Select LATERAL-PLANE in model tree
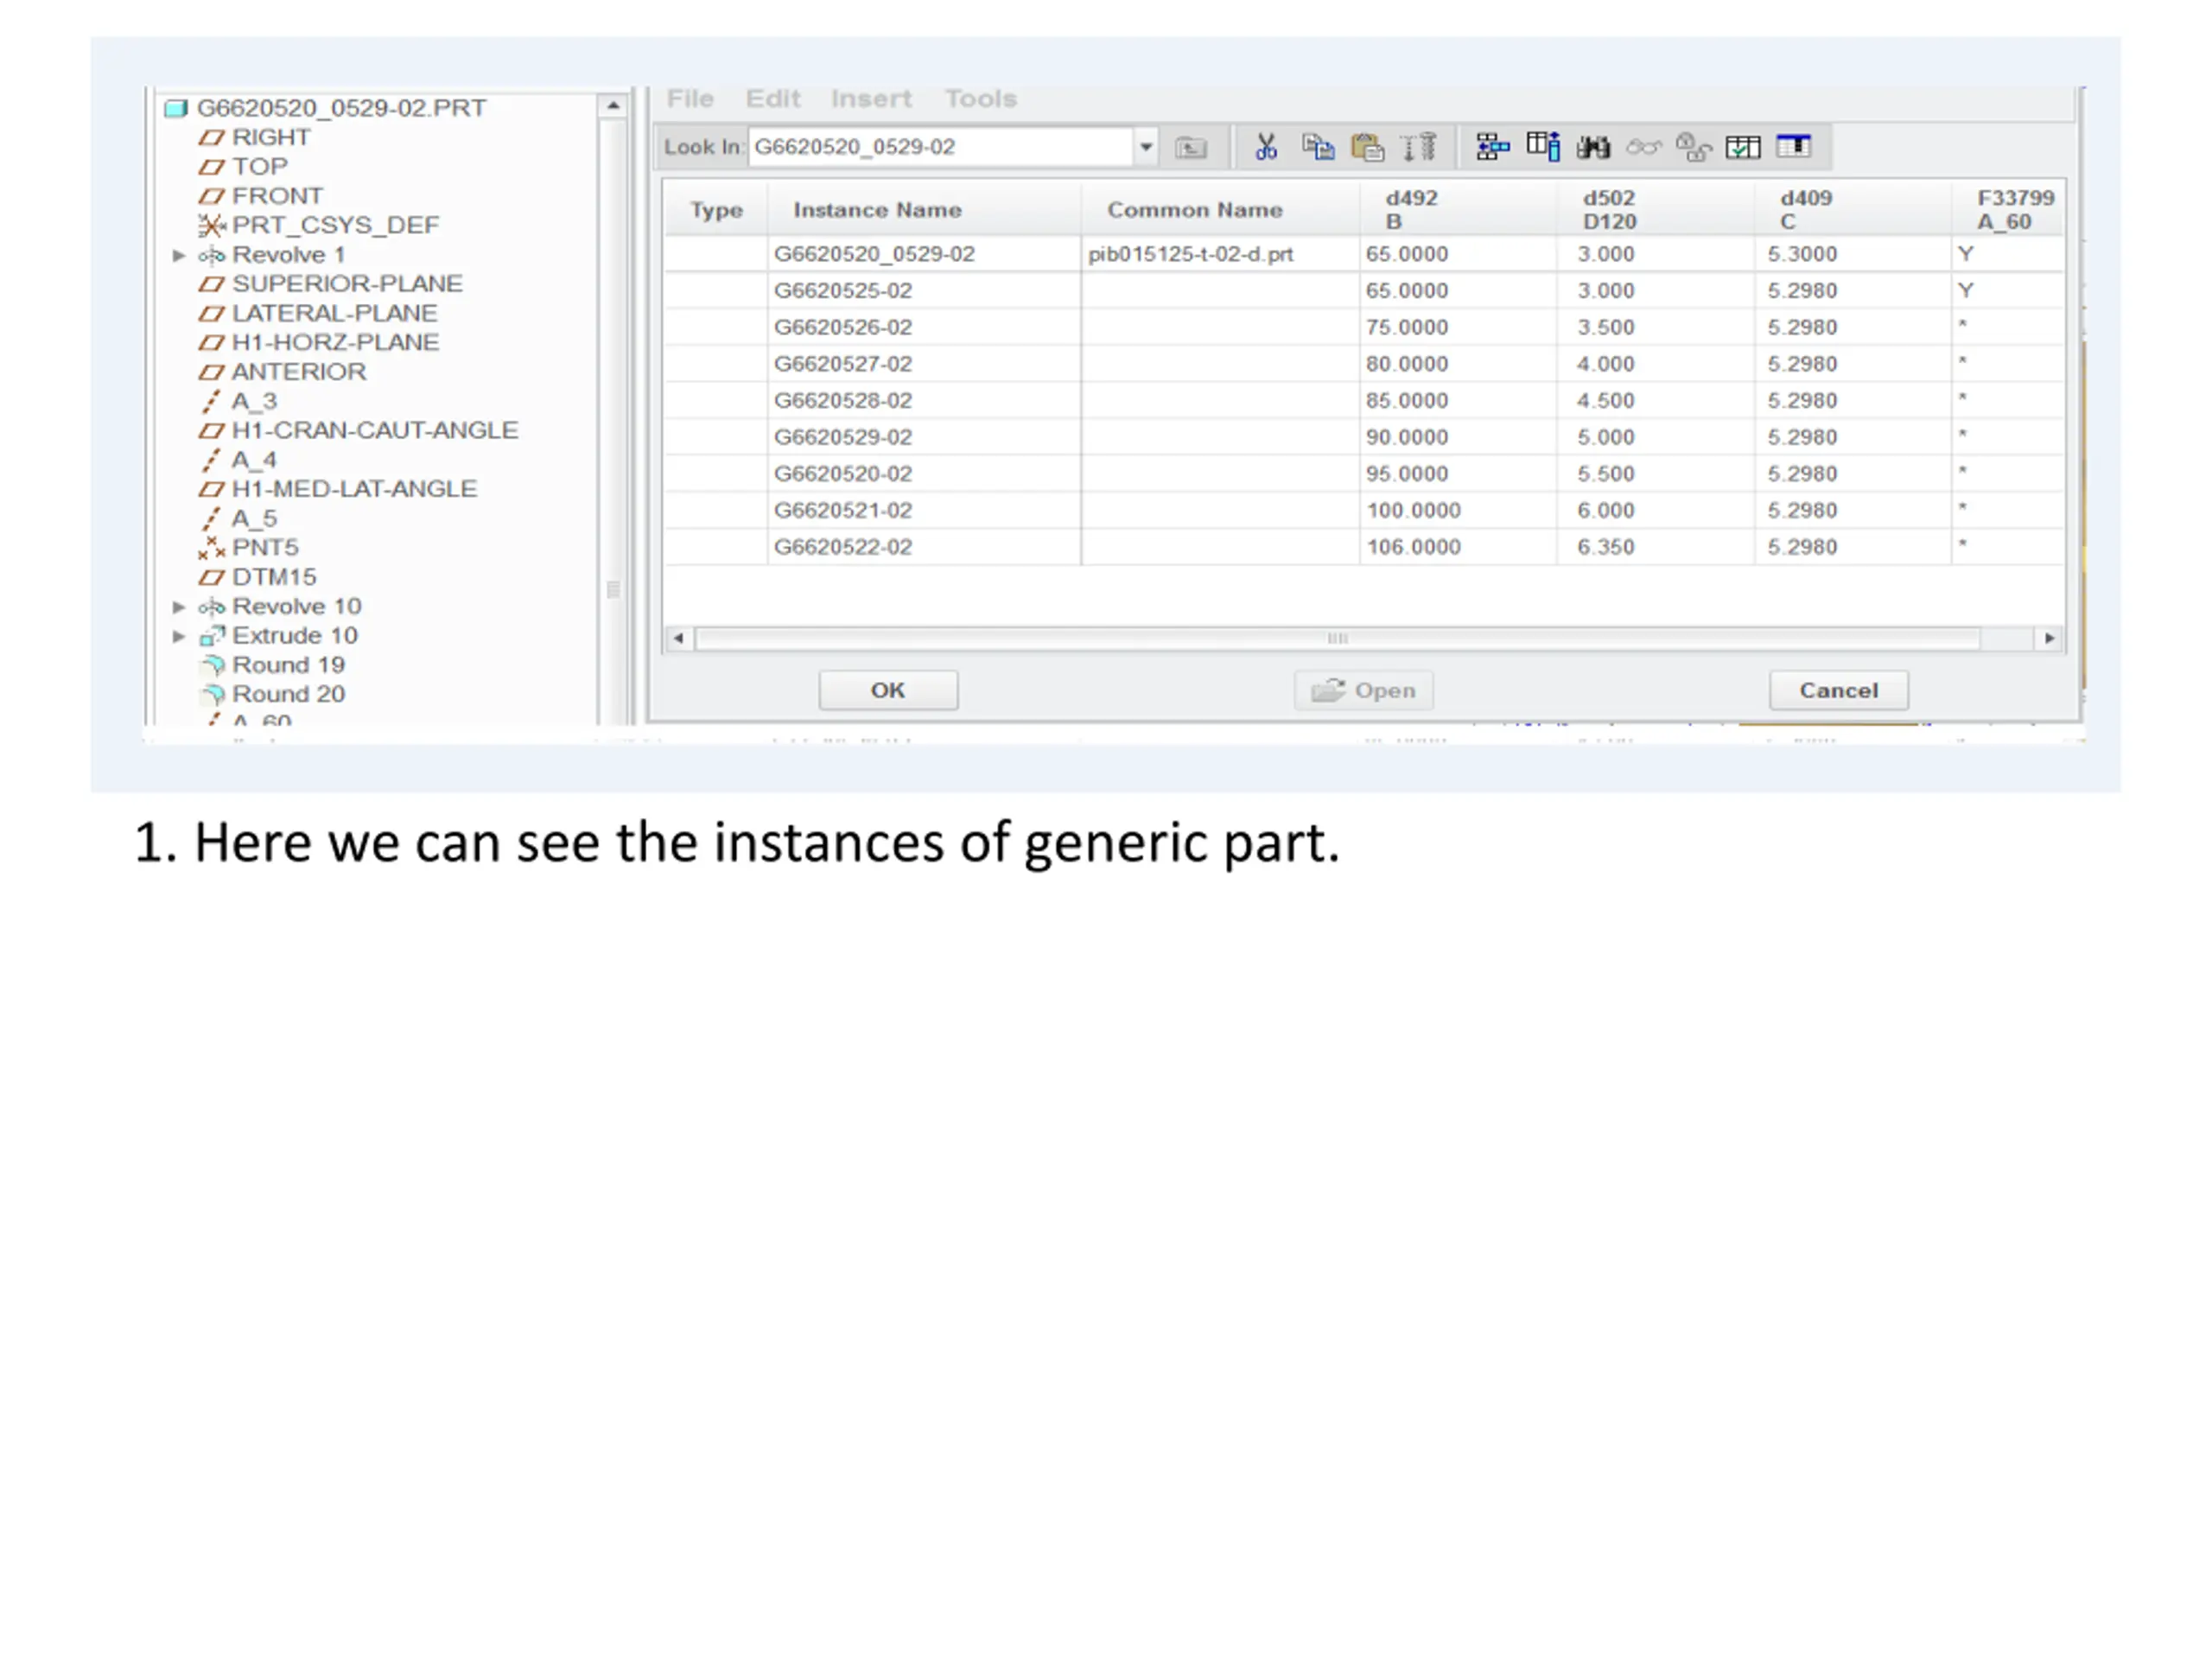Screen dimensions: 2212x1659 334,313
